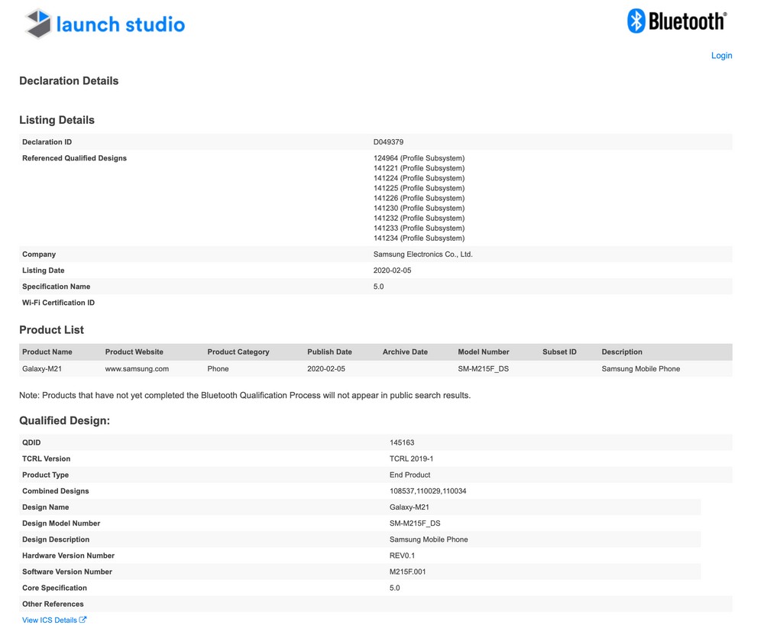
Task: Click the Listing Details heading
Action: click(57, 120)
